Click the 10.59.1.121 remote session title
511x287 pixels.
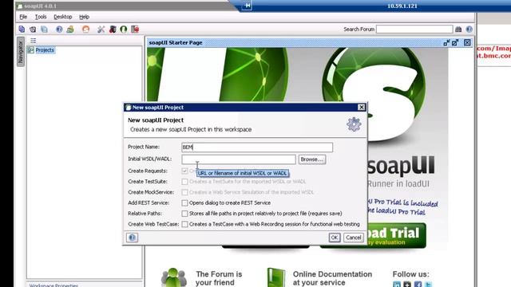point(402,6)
